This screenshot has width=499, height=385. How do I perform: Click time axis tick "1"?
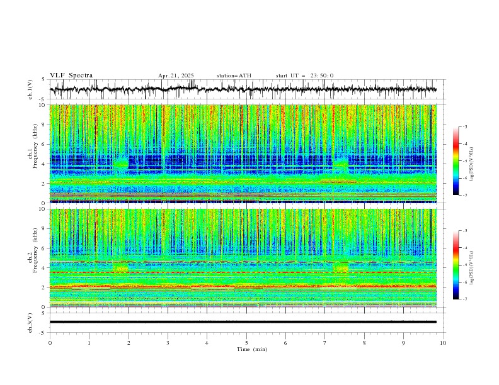click(89, 343)
